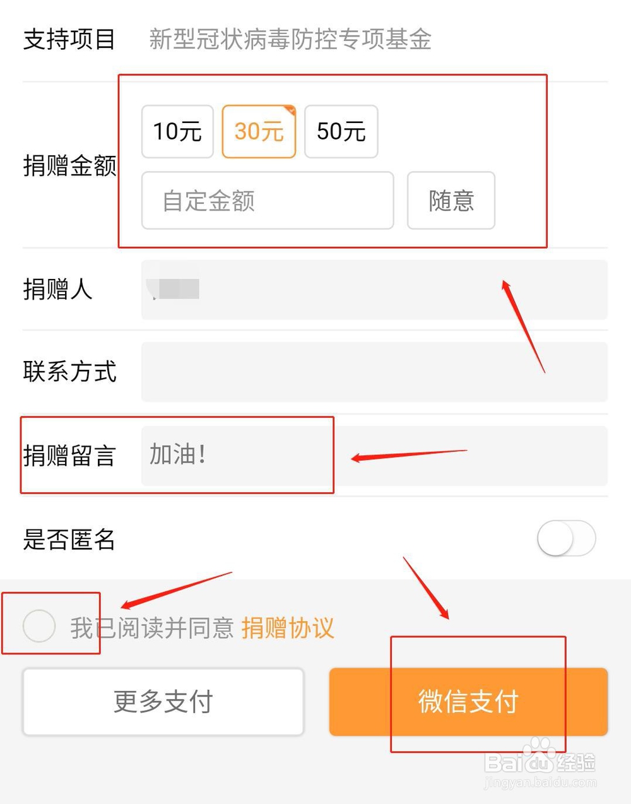Click the 支持项目 label

[69, 39]
